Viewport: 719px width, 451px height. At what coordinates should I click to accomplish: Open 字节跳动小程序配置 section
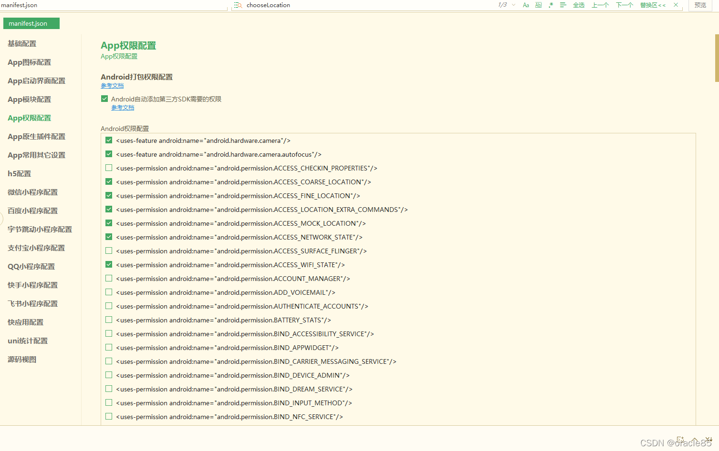click(40, 230)
